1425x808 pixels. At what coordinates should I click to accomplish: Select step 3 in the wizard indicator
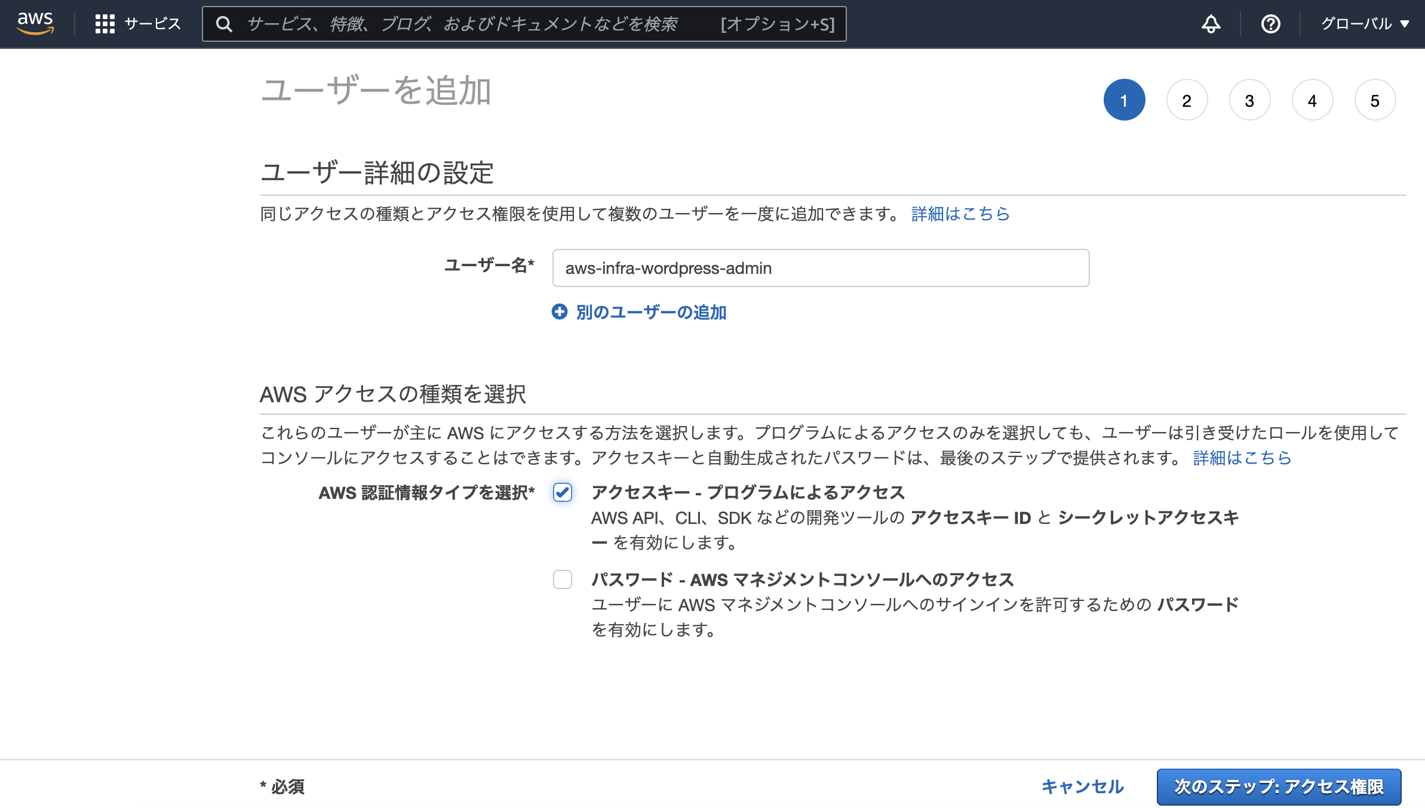[1249, 100]
